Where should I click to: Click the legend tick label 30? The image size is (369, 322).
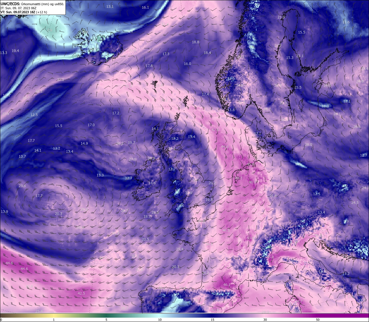(x=265, y=320)
